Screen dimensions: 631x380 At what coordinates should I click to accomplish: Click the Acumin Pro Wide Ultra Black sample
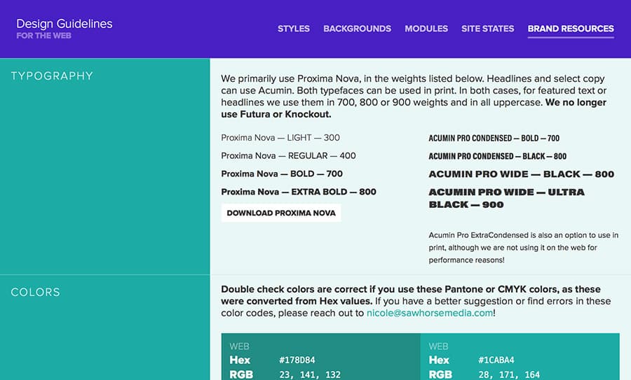click(507, 199)
